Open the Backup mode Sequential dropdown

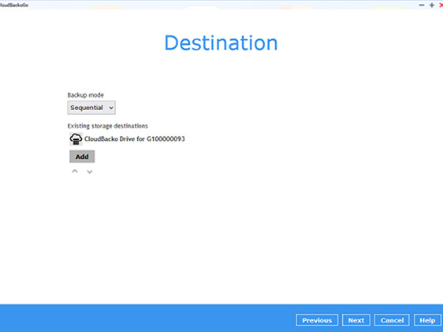pyautogui.click(x=91, y=108)
